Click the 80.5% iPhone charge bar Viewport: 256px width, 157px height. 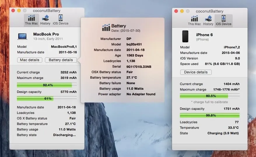210,96
